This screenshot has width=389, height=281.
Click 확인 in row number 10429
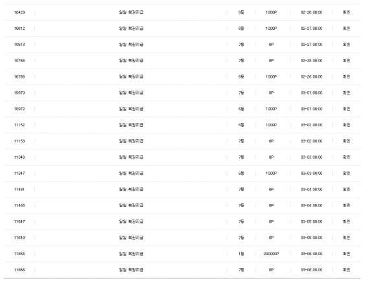click(346, 12)
